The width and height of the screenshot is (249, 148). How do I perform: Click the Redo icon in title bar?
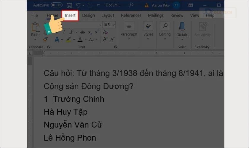(90, 5)
